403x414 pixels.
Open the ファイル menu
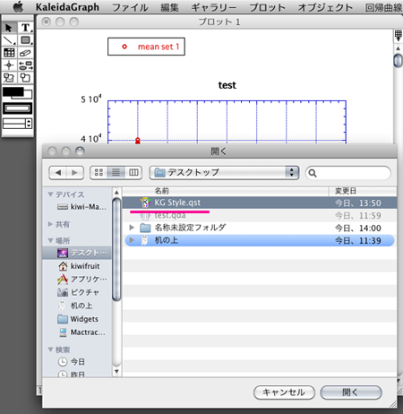(x=130, y=7)
